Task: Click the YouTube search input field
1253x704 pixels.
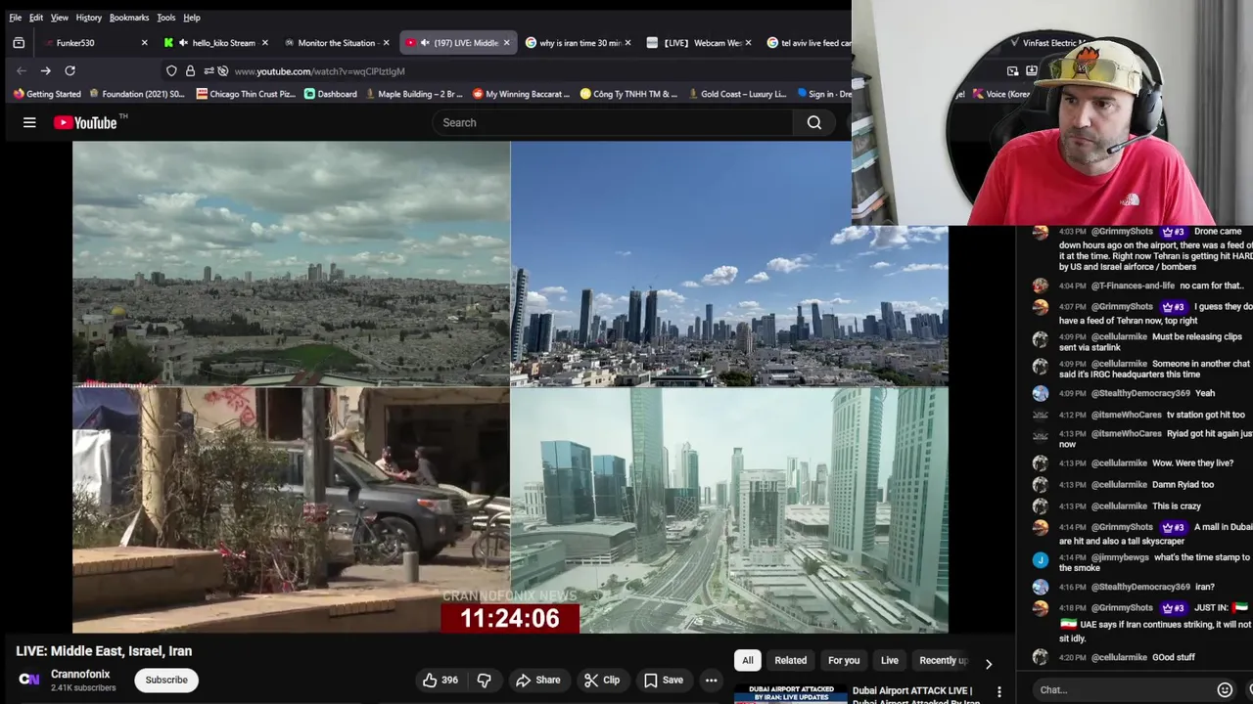Action: tap(613, 122)
